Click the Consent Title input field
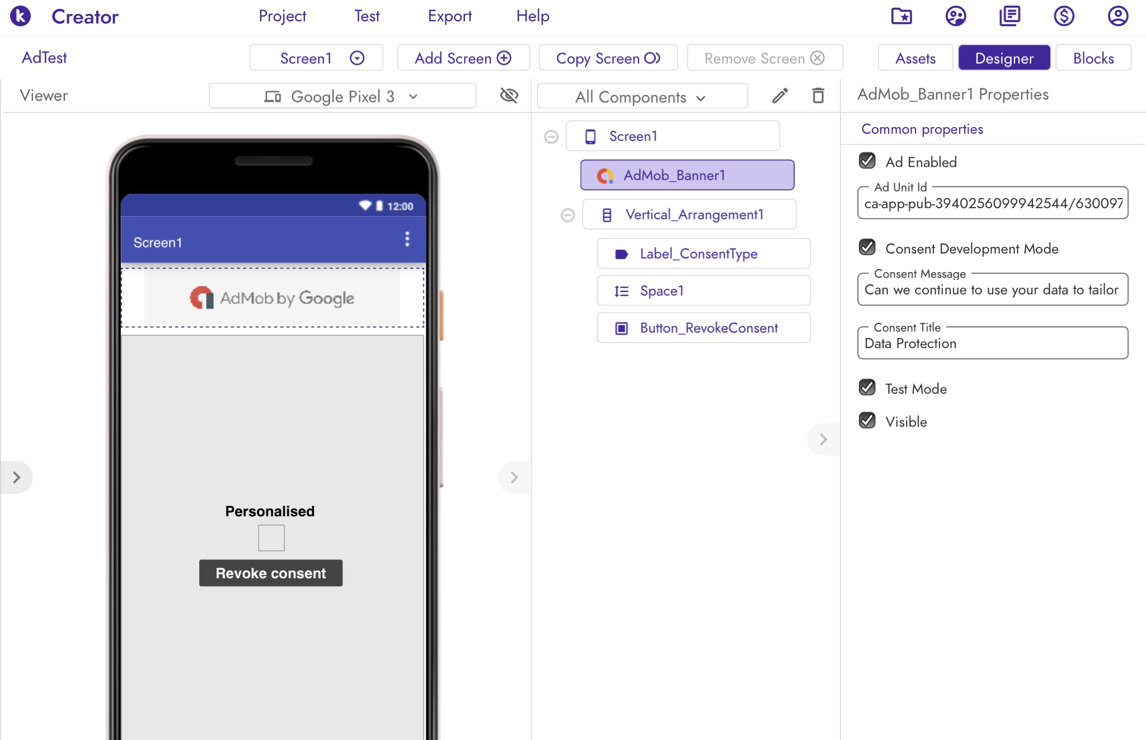 (992, 344)
